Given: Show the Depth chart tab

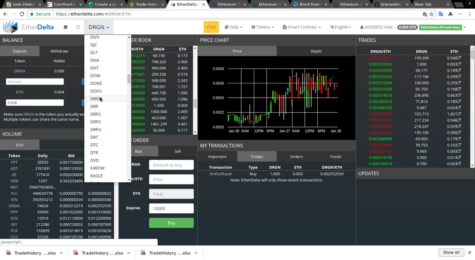Looking at the screenshot, I should coord(316,51).
